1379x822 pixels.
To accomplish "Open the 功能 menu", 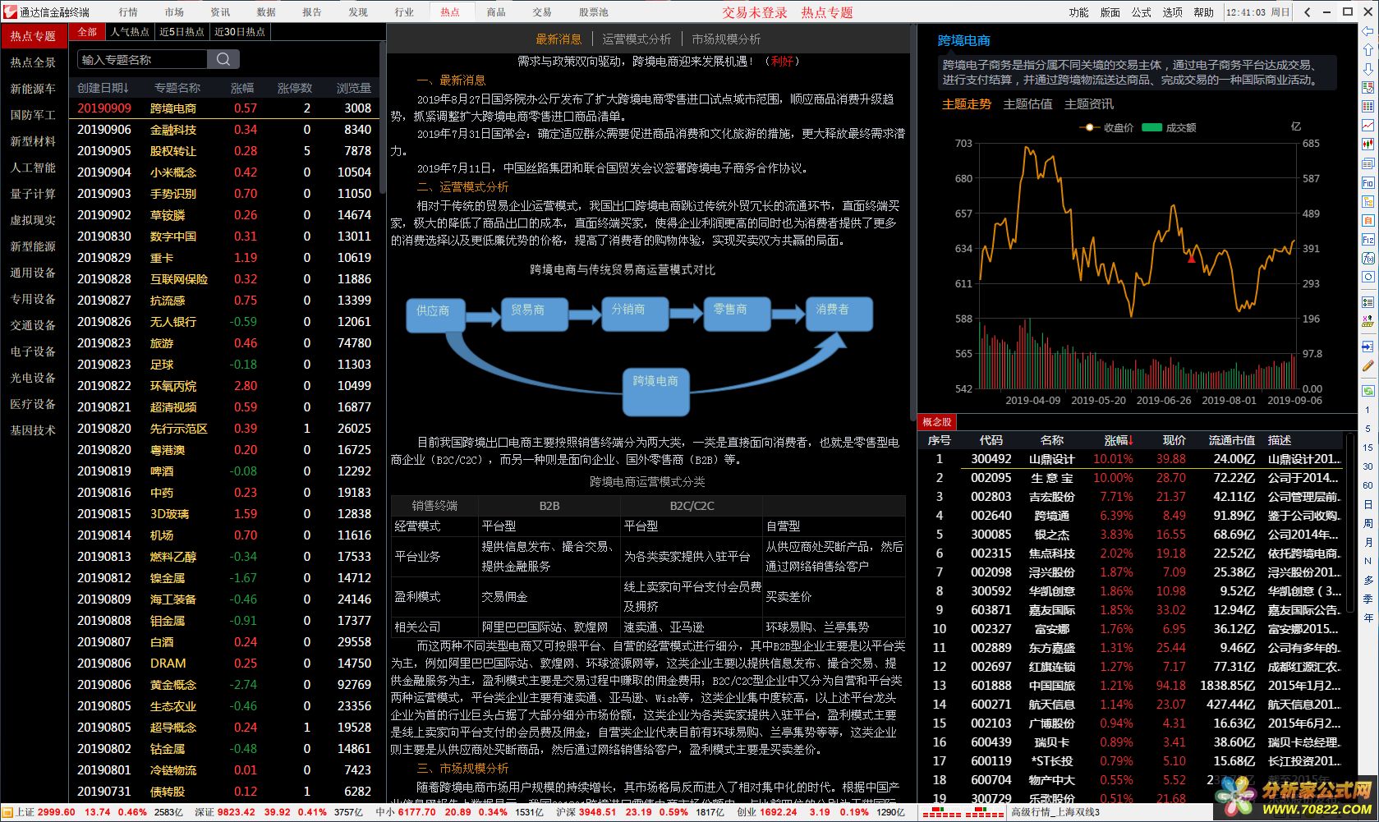I will [x=1078, y=12].
